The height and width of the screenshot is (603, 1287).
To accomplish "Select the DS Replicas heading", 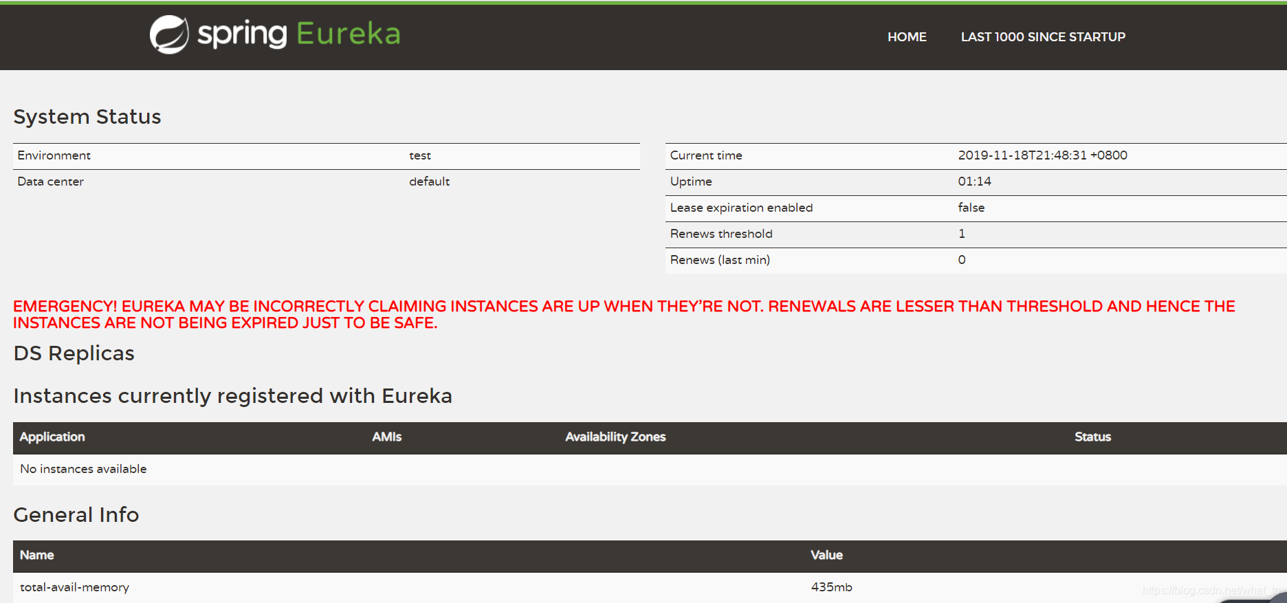I will pos(74,353).
